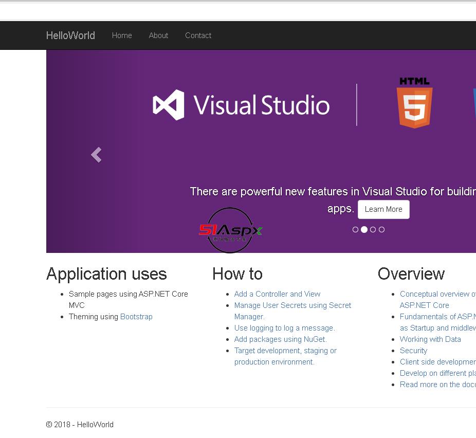
Task: Go to the Home nav item
Action: tap(122, 35)
